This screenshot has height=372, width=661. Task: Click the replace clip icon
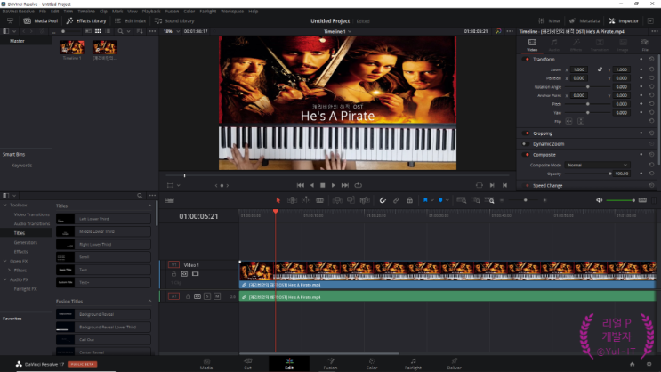tap(365, 200)
